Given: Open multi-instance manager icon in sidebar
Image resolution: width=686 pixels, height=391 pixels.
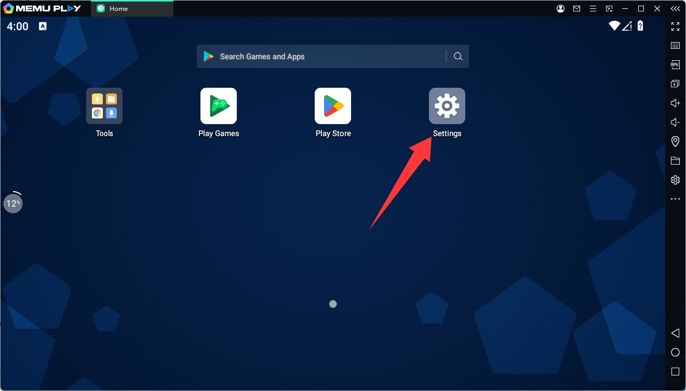Looking at the screenshot, I should click(x=675, y=84).
